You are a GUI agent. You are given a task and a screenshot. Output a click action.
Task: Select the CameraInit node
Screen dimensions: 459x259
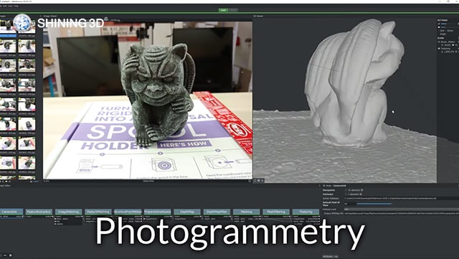(x=11, y=212)
